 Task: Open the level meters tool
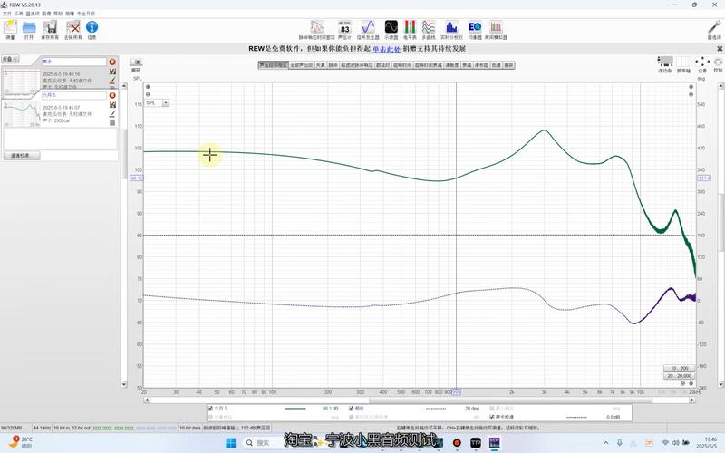[410, 30]
